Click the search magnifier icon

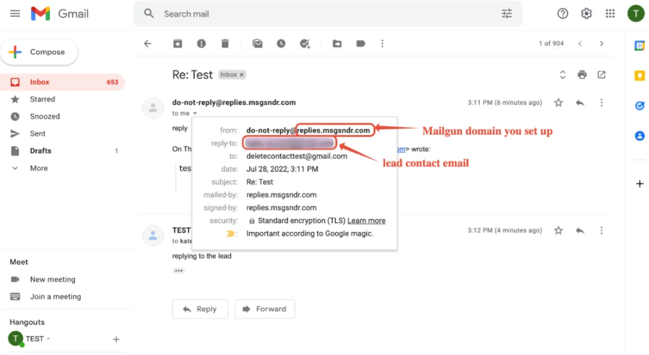pyautogui.click(x=149, y=14)
